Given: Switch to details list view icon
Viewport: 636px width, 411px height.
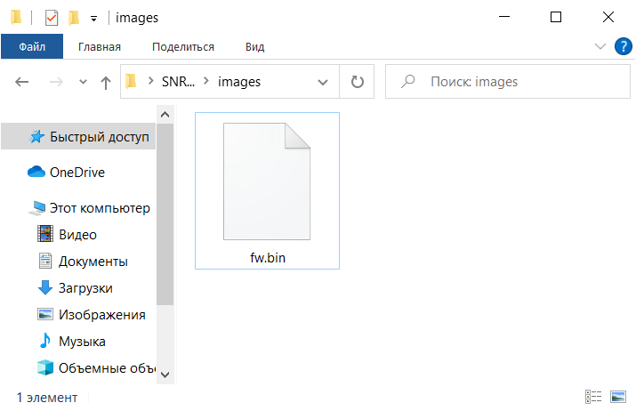Looking at the screenshot, I should (593, 397).
